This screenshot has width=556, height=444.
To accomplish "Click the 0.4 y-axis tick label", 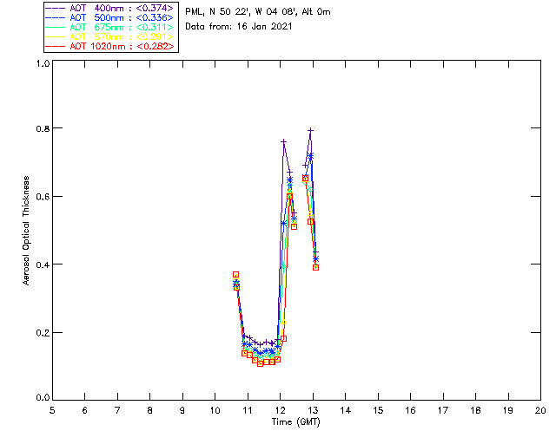I will 43,264.
